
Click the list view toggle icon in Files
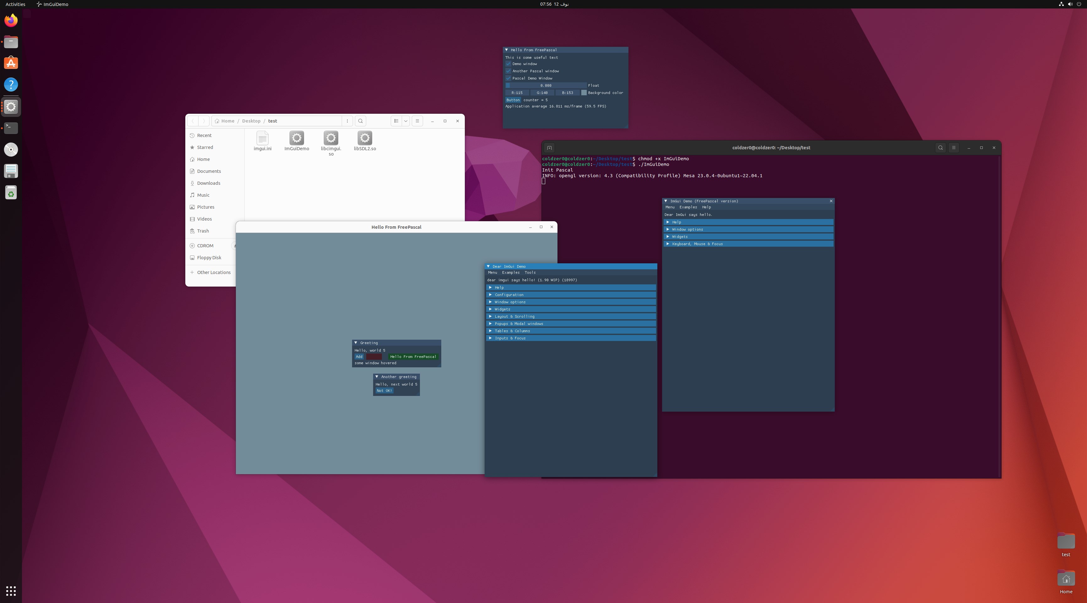tap(396, 121)
